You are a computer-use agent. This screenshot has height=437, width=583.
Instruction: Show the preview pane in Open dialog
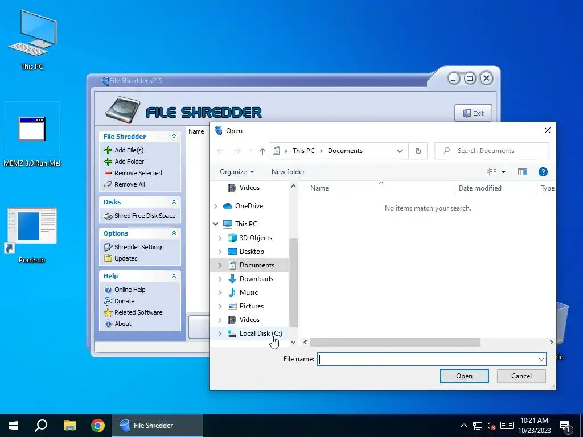(523, 172)
